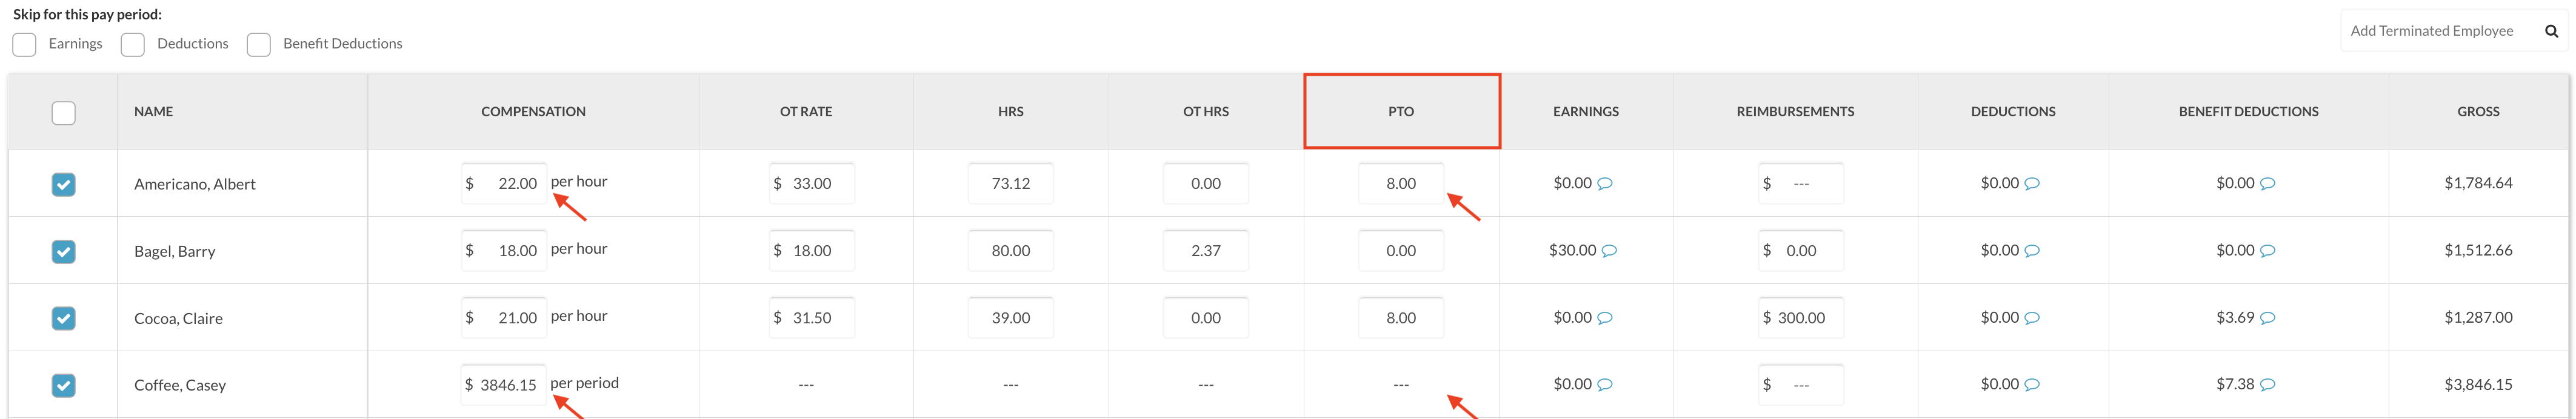Enable skip Benefit Deductions checkbox
Image resolution: width=2576 pixels, height=419 pixels.
click(259, 44)
